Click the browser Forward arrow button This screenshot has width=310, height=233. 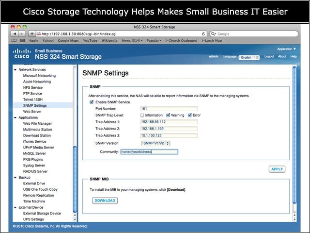[x=22, y=34]
